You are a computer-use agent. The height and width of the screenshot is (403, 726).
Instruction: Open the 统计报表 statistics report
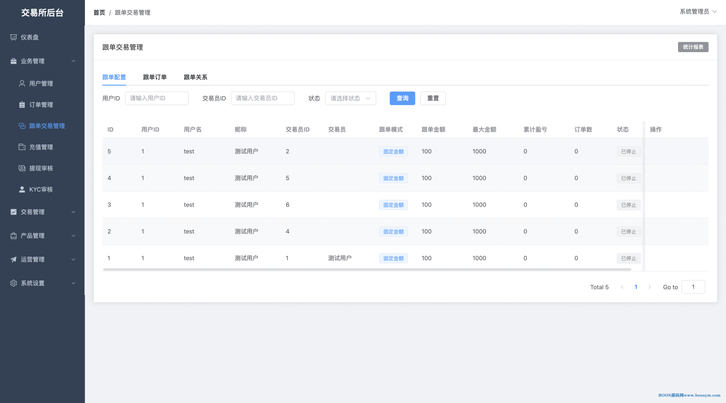[693, 47]
